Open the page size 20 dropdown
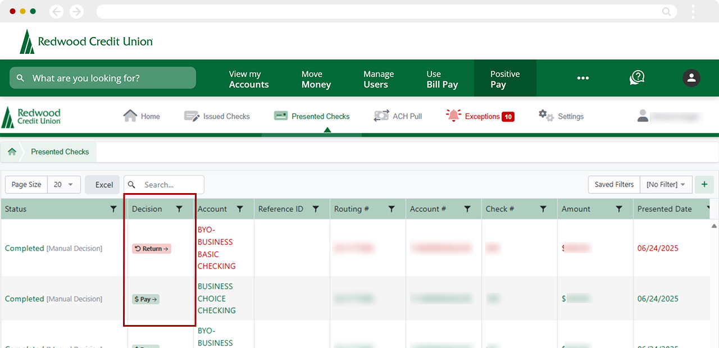The height and width of the screenshot is (348, 719). (x=64, y=184)
